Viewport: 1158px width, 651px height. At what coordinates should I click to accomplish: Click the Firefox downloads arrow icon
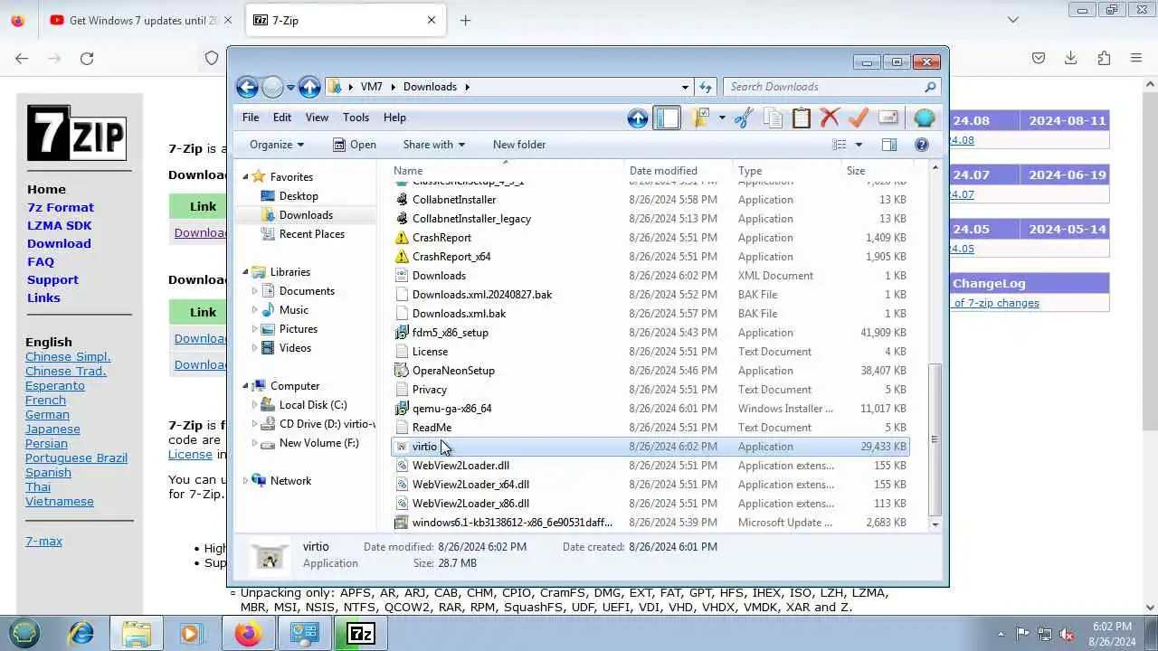[x=1071, y=58]
